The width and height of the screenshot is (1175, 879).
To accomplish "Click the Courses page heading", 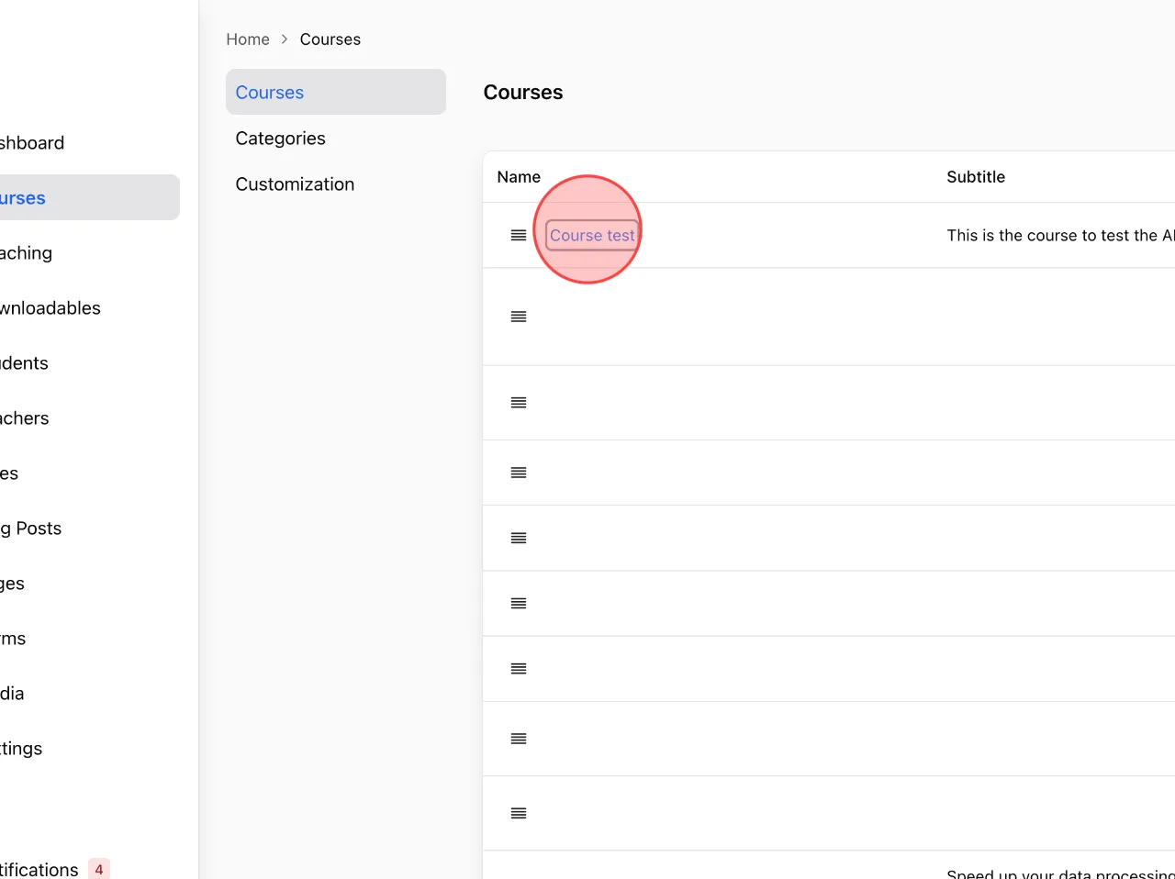I will point(523,93).
